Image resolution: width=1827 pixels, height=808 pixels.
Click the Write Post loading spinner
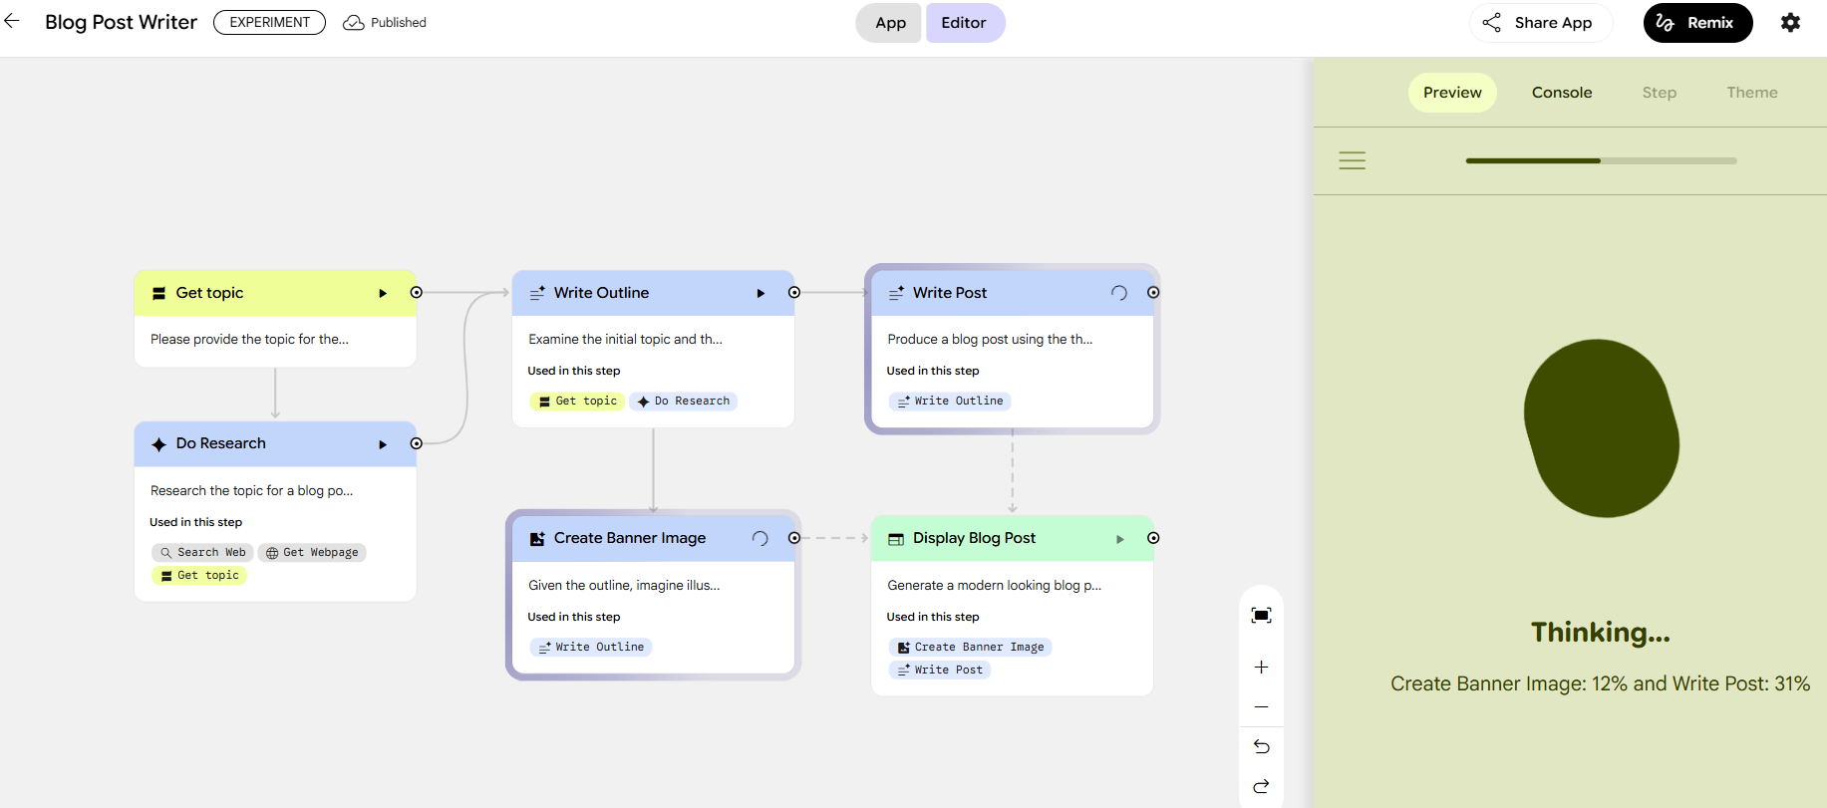(1119, 293)
